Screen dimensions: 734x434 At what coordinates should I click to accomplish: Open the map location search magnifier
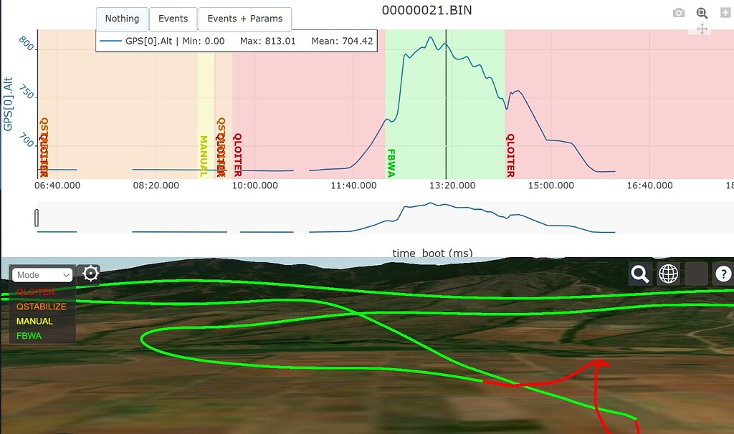[640, 274]
